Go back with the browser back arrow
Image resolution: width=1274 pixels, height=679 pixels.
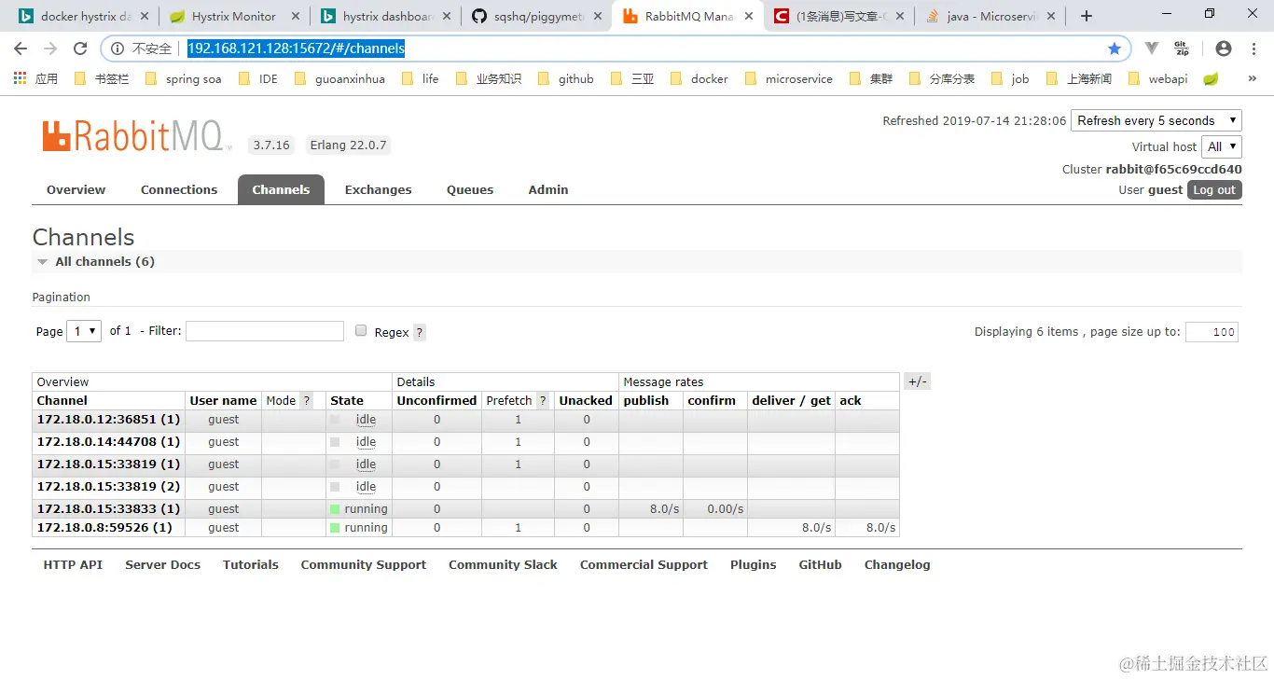coord(21,48)
